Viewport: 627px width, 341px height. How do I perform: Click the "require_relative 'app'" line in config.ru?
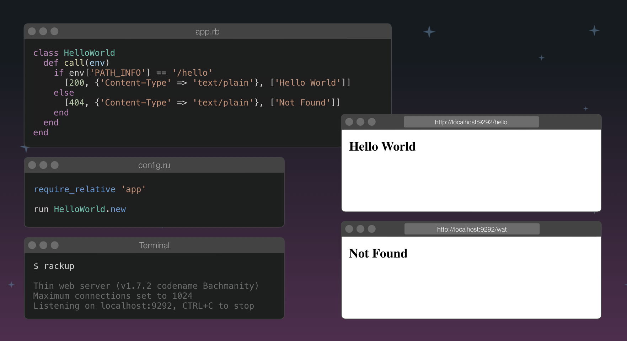pyautogui.click(x=90, y=189)
